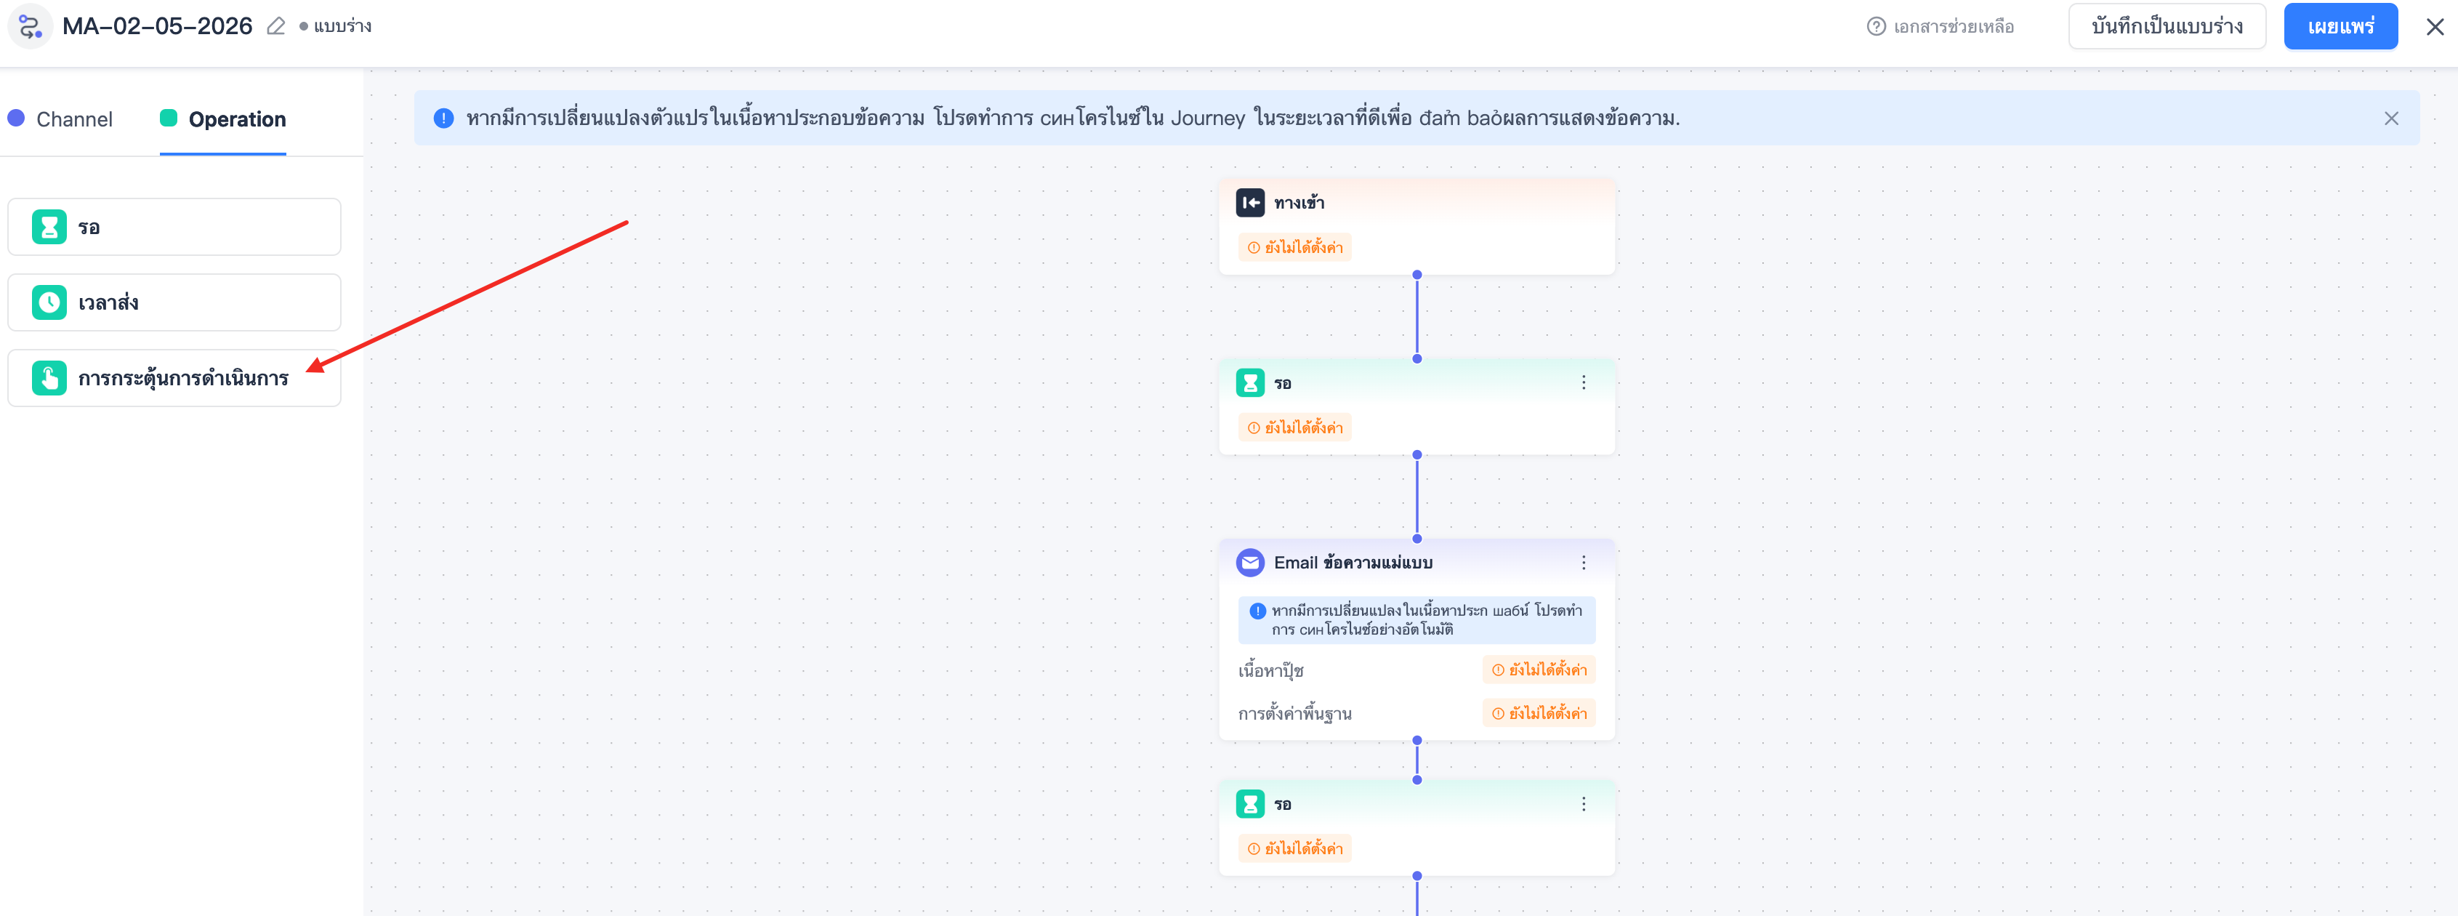Switch to the Channel tab
This screenshot has height=916, width=2458.
click(60, 119)
